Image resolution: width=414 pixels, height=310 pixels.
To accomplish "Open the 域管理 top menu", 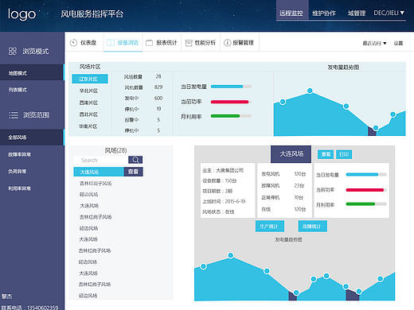I will (357, 13).
